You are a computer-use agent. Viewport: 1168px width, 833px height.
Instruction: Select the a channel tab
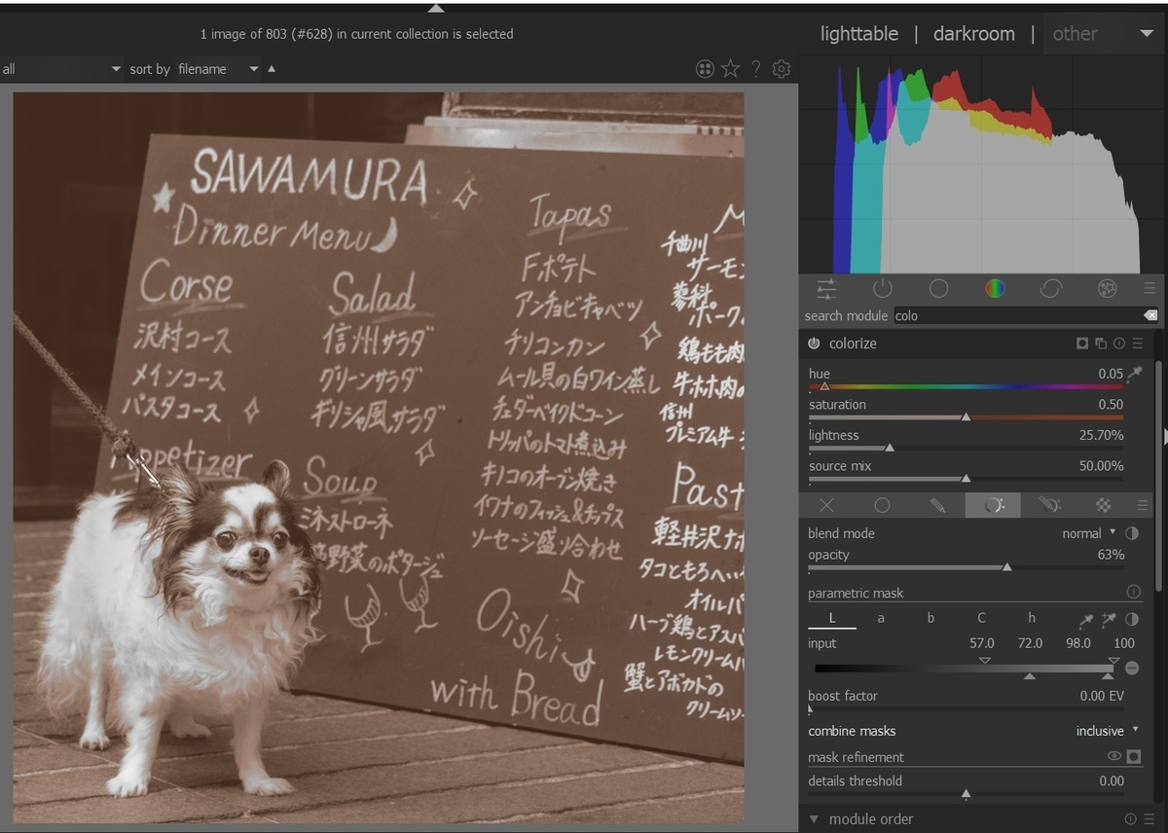[x=881, y=618]
